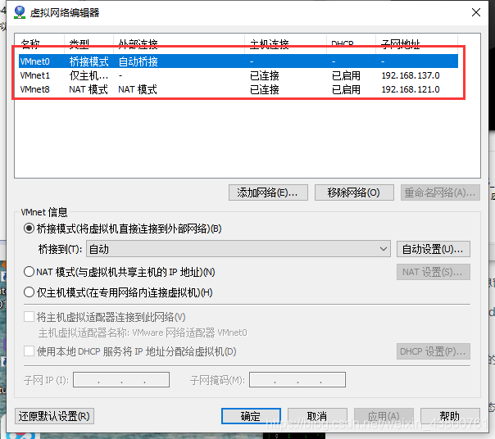Click the Virtual Network Editor globe icon
This screenshot has width=495, height=439.
click(x=20, y=12)
